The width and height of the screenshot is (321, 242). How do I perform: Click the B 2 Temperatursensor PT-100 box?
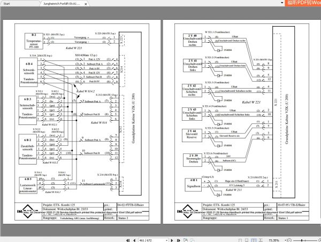(x=34, y=41)
